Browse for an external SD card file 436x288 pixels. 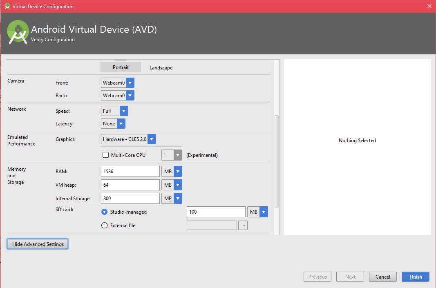tap(243, 225)
